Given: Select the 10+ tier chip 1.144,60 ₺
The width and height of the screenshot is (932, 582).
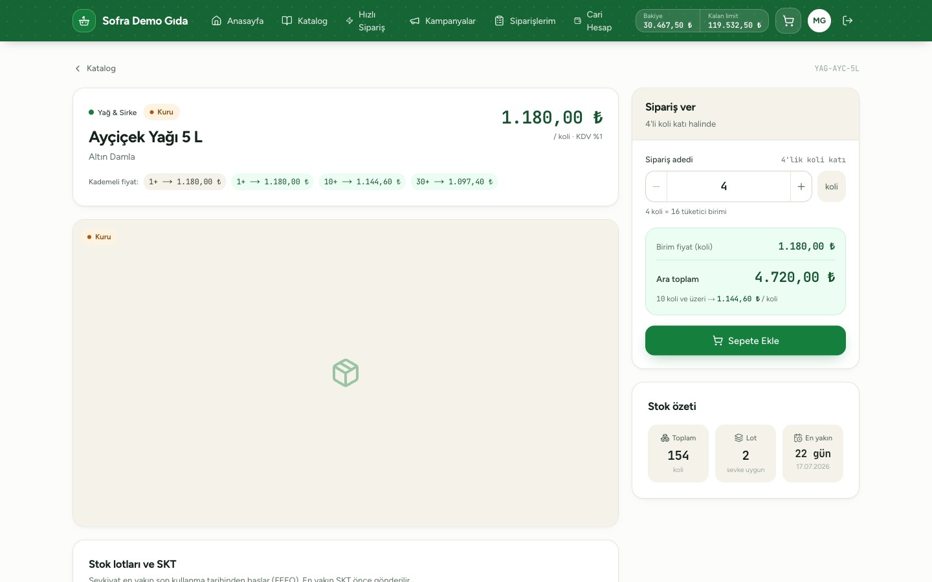Looking at the screenshot, I should (362, 182).
